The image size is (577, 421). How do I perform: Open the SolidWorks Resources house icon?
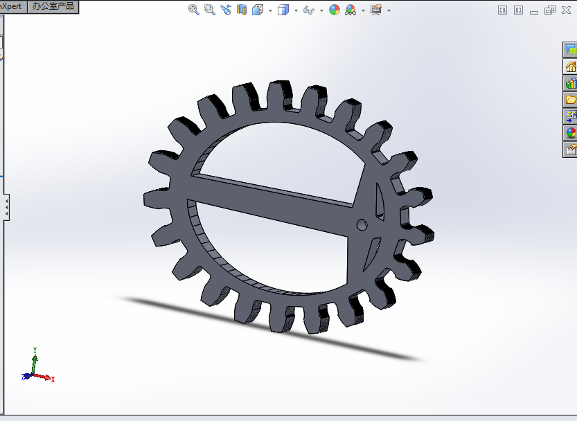(570, 67)
